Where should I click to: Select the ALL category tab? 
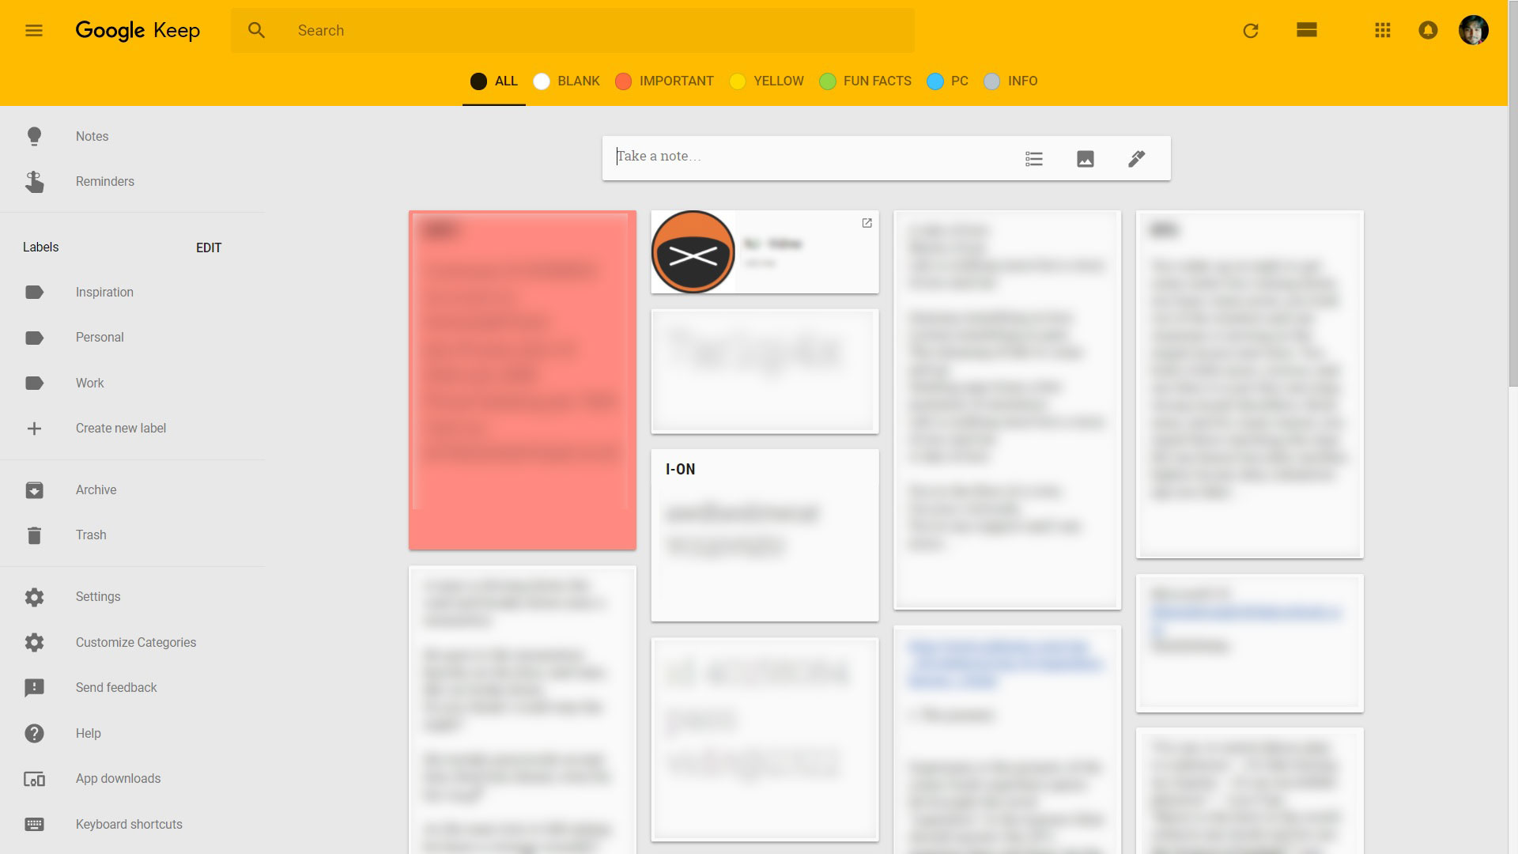tap(494, 81)
